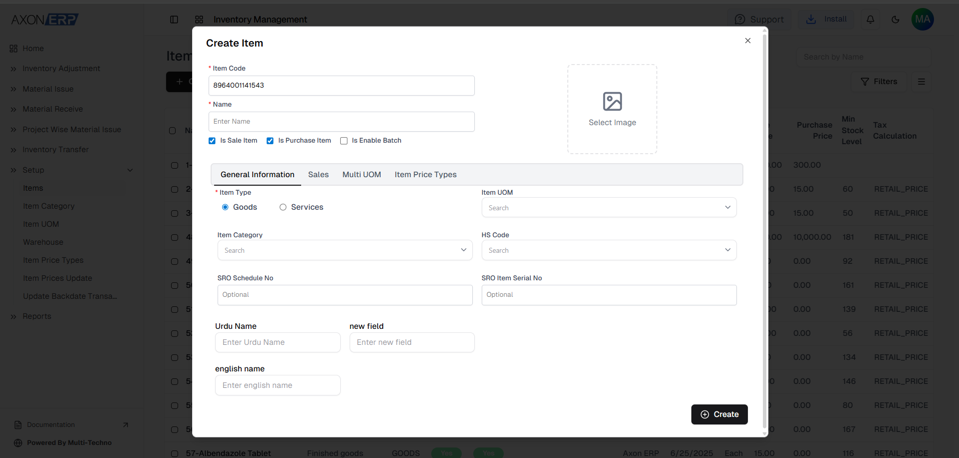Open the Item UOM dropdown
The height and width of the screenshot is (458, 959).
coord(609,208)
